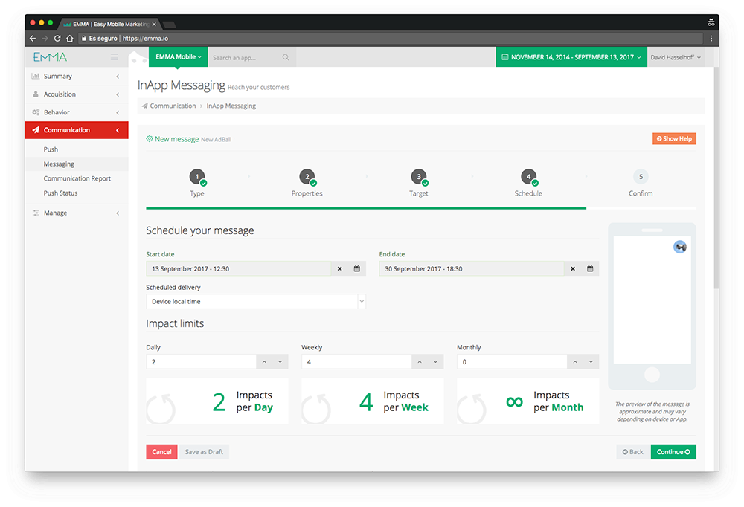Open the David Hasselhoff account dropdown
The image size is (744, 507).
pos(676,56)
